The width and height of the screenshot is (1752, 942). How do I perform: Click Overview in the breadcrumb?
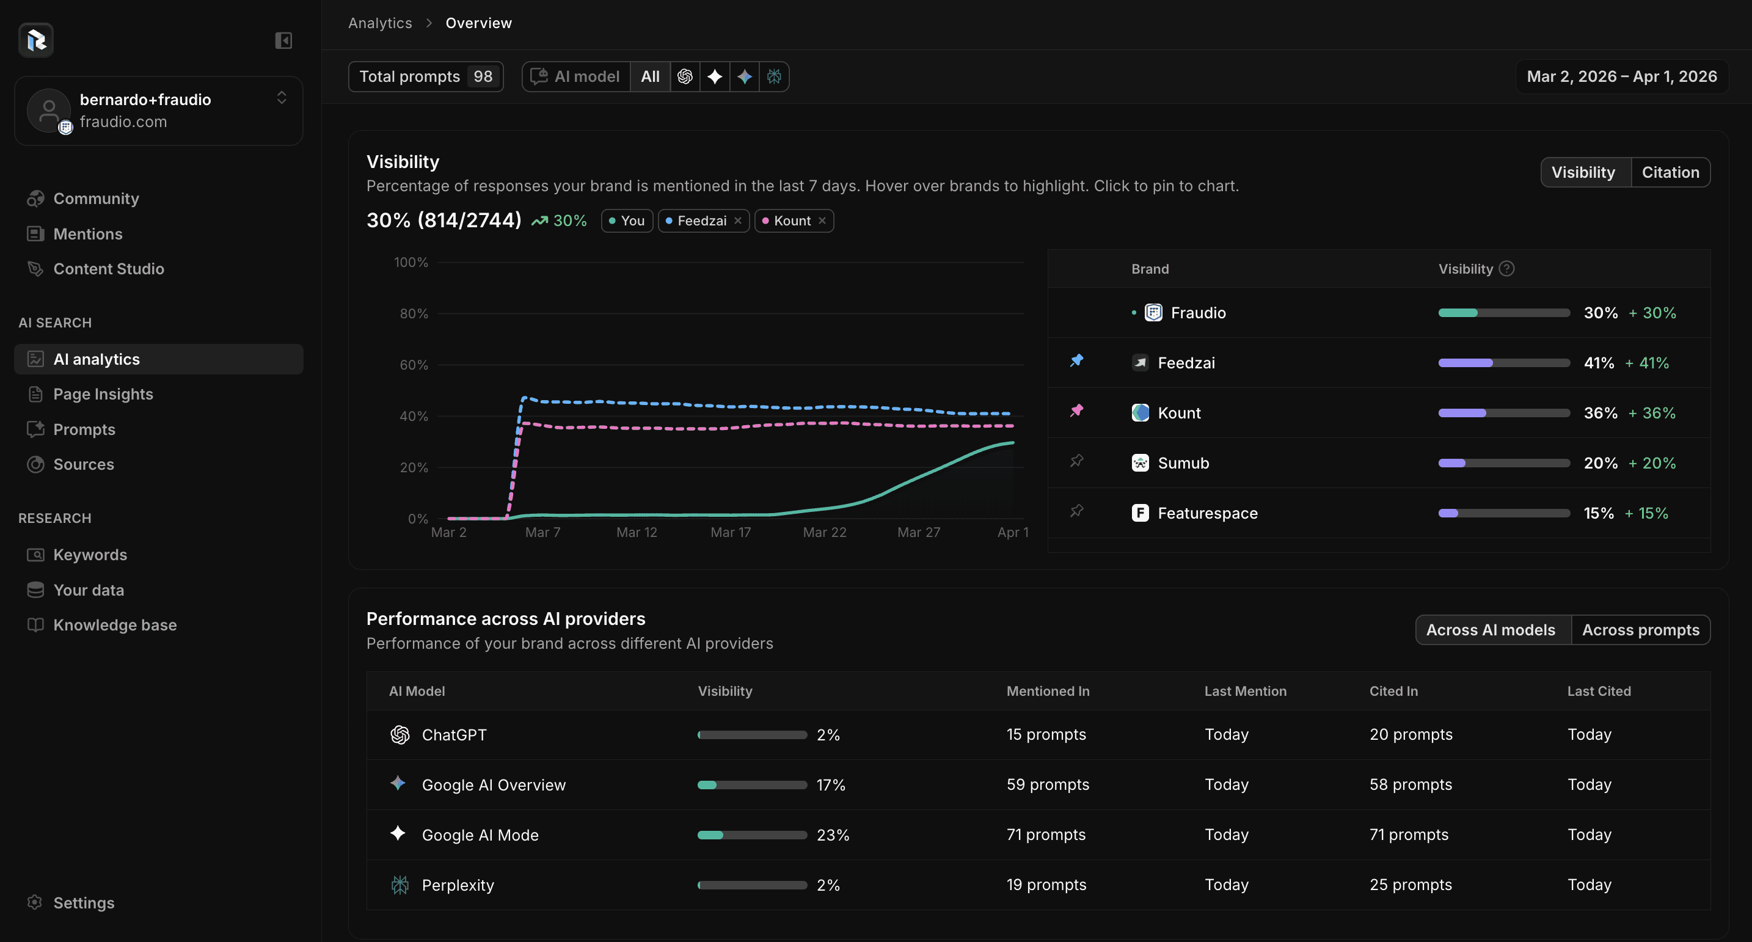pos(479,23)
